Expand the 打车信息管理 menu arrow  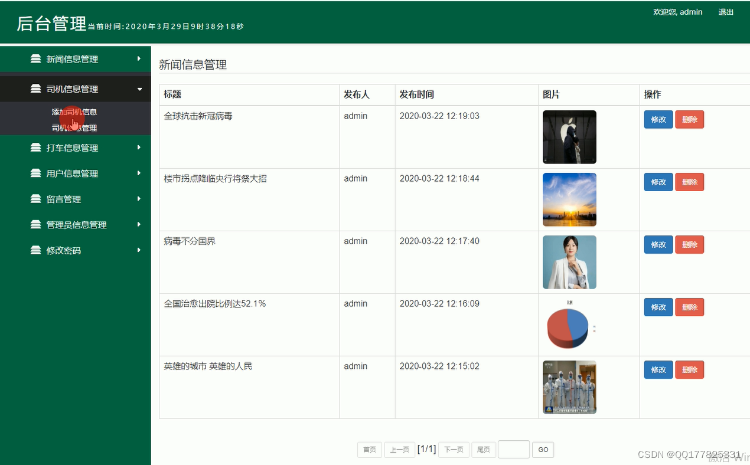pyautogui.click(x=139, y=148)
